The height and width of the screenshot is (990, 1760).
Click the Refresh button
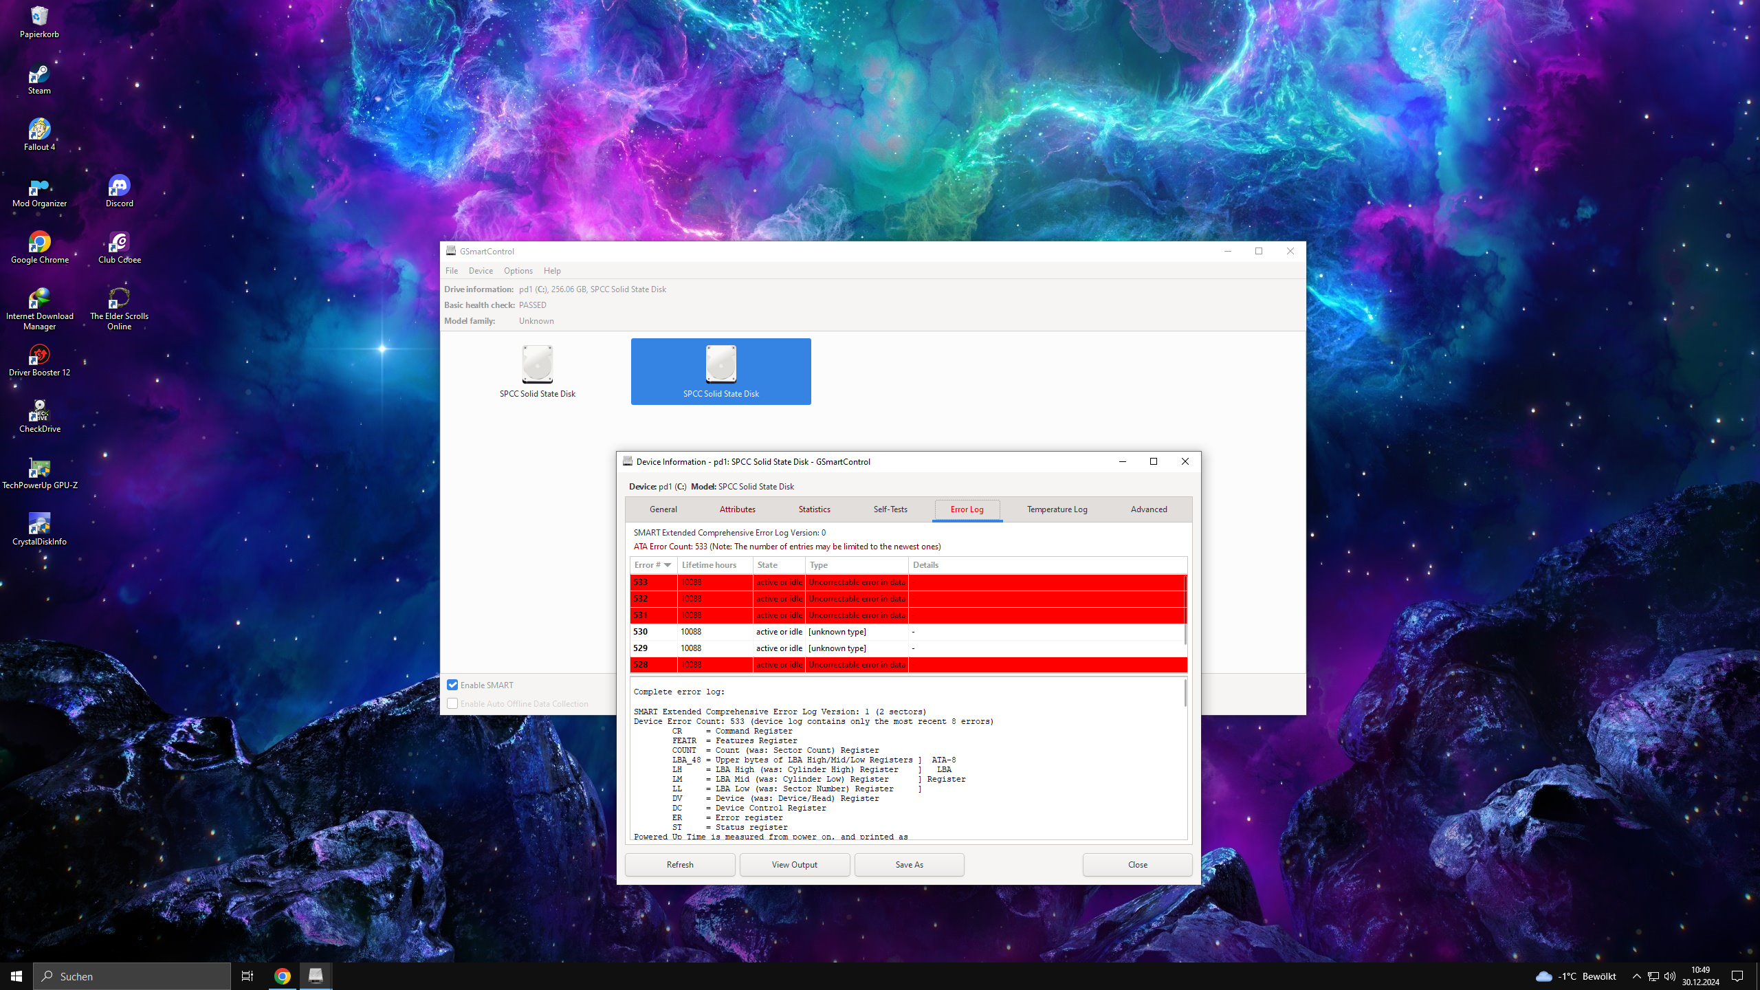tap(679, 865)
